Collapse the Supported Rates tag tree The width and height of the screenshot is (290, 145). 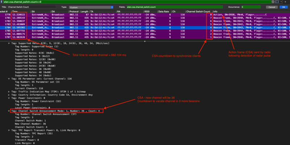point(9,42)
